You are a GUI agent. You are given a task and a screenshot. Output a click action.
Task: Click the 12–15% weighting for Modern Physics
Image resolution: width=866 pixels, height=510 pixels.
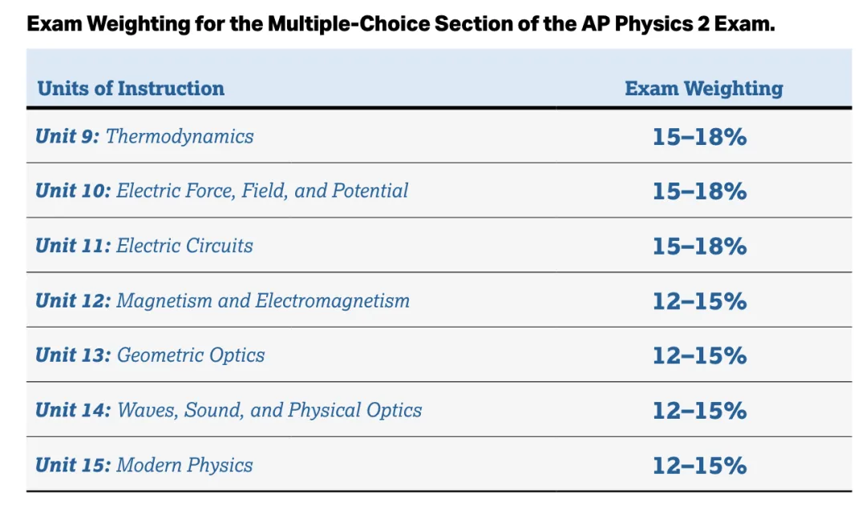(x=699, y=465)
